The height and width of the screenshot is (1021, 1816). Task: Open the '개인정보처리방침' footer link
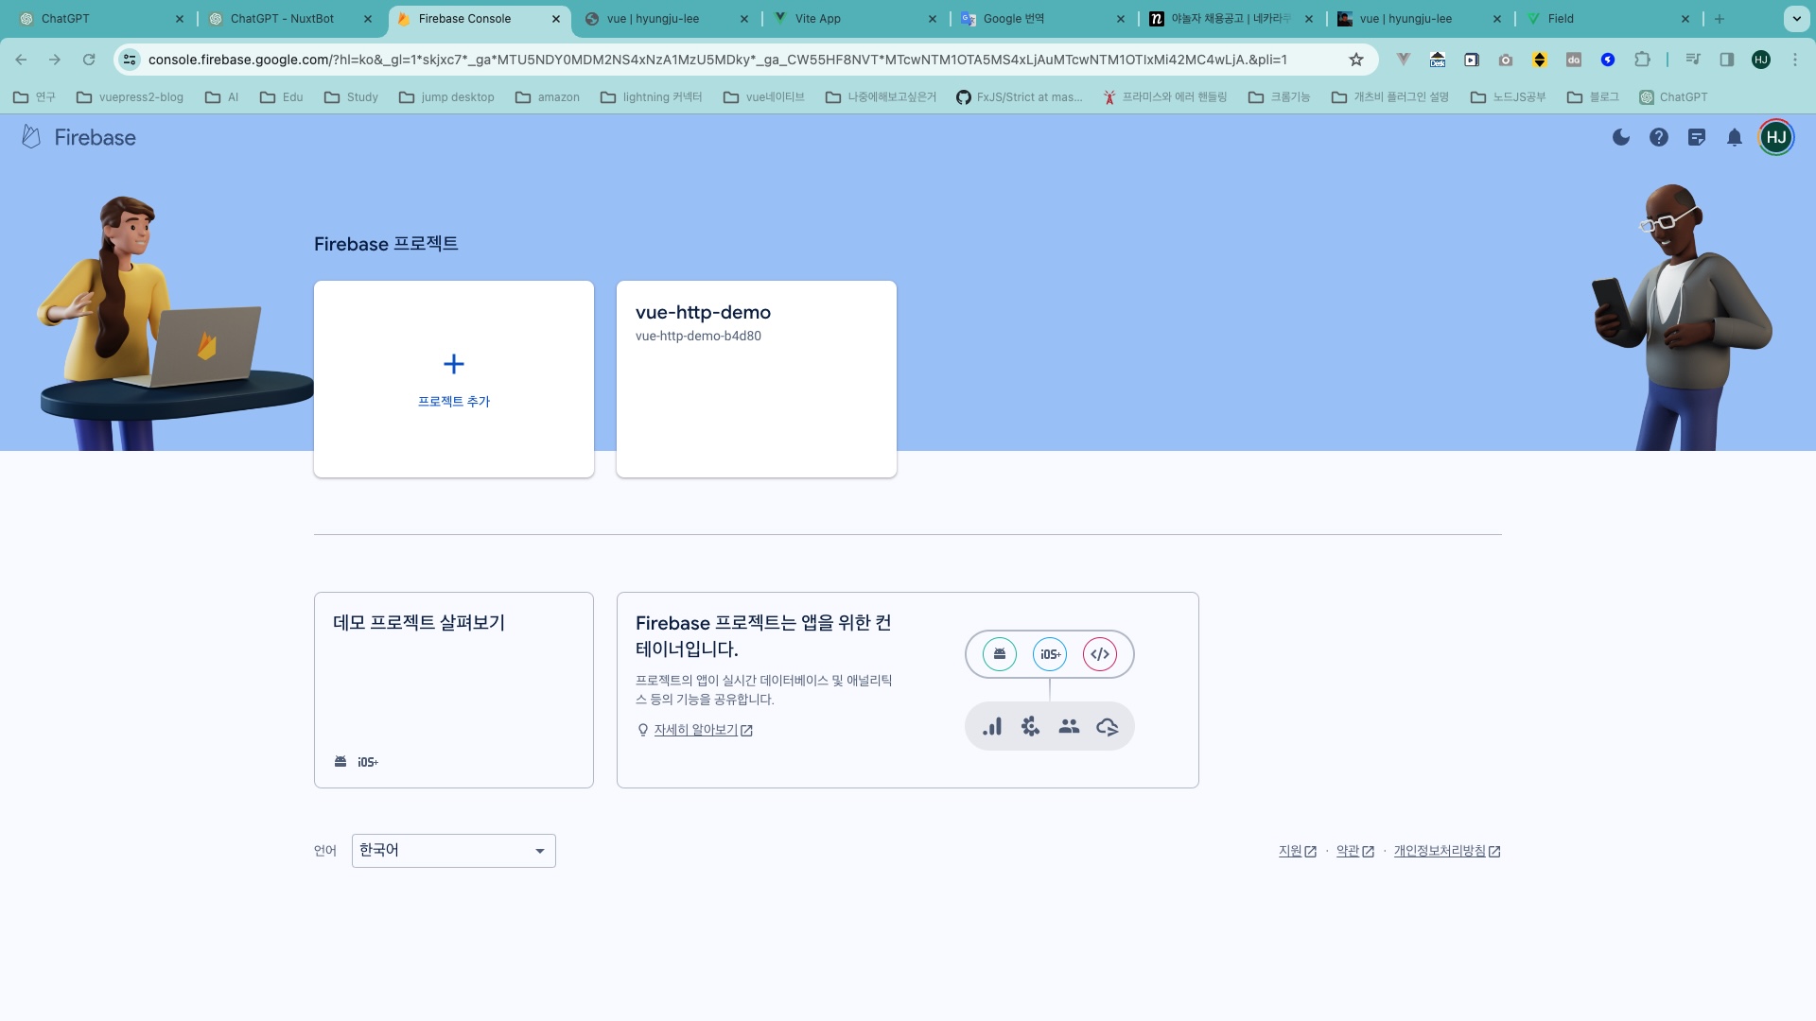pos(1447,851)
